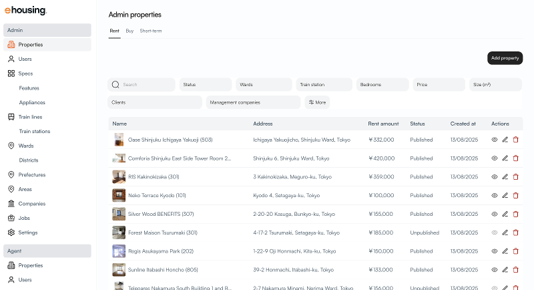The image size is (534, 290).
Task: Open the Management companies dropdown
Action: point(253,102)
